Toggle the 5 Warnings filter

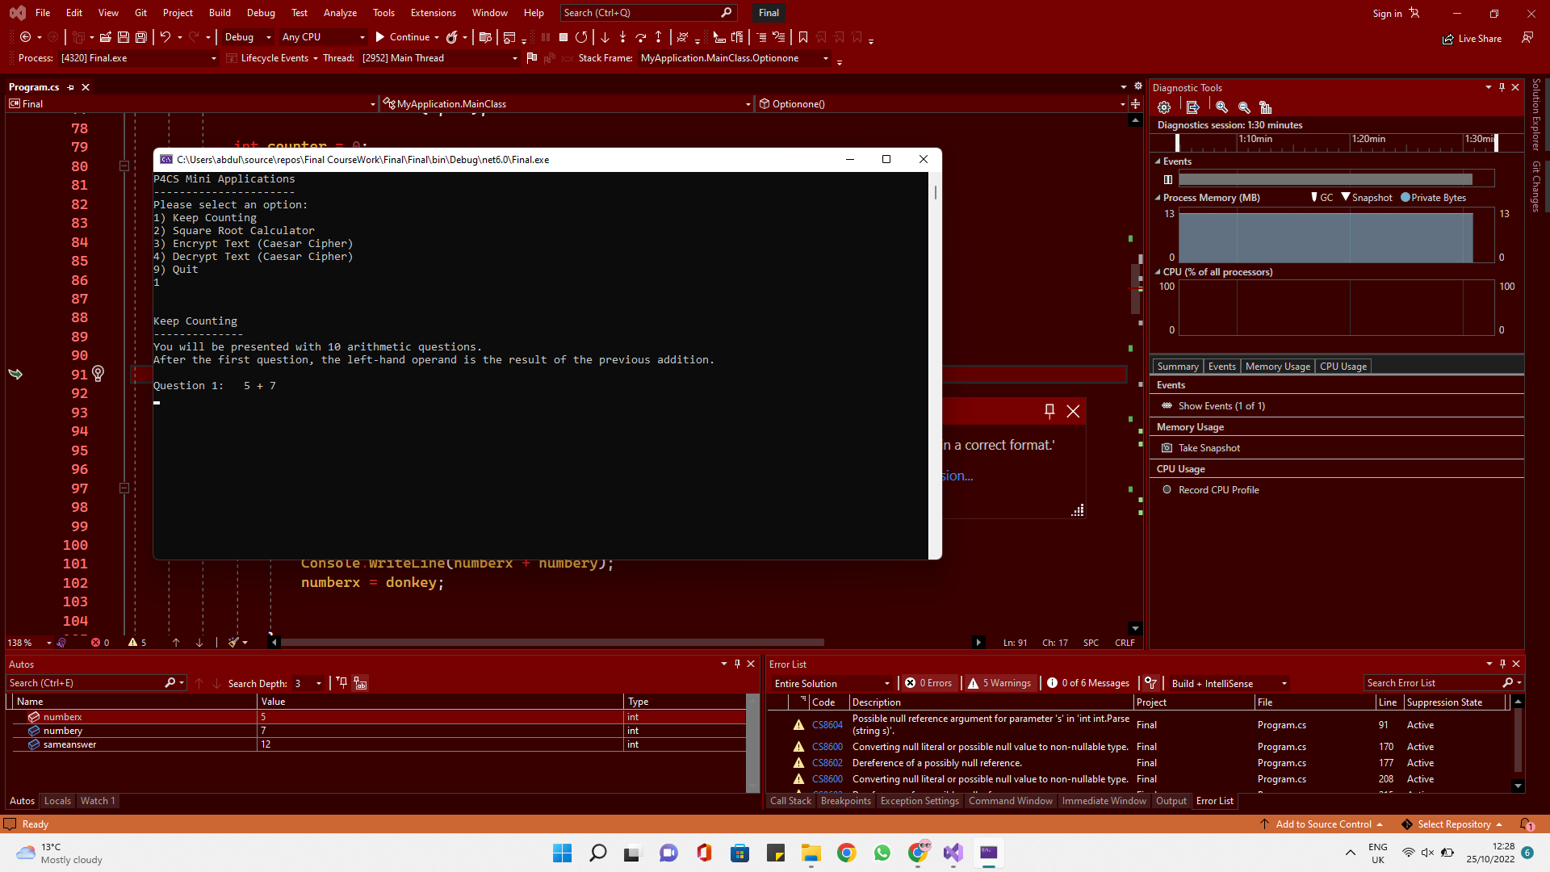pyautogui.click(x=999, y=683)
